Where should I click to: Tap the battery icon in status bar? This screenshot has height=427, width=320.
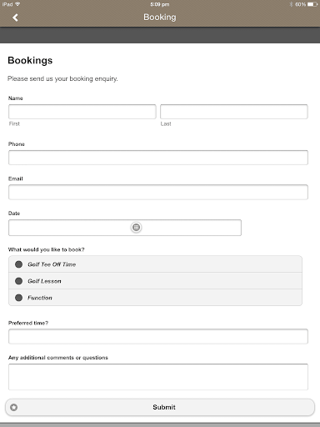312,4
